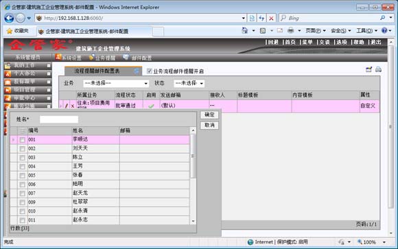The height and width of the screenshot is (249, 398).
Task: Click the blue IE help question mark icon
Action: coord(384,30)
